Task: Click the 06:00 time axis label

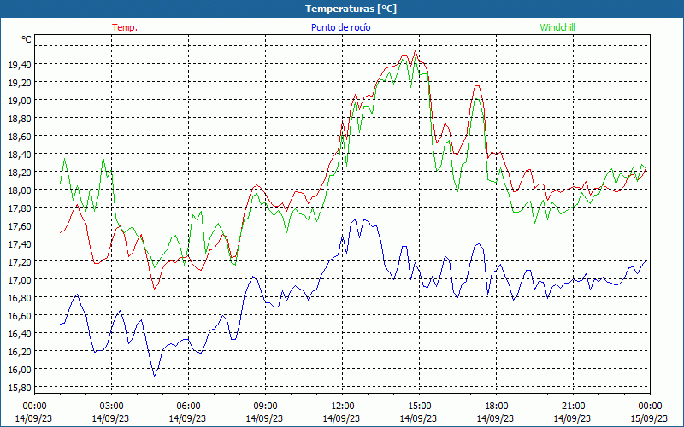Action: click(x=188, y=407)
